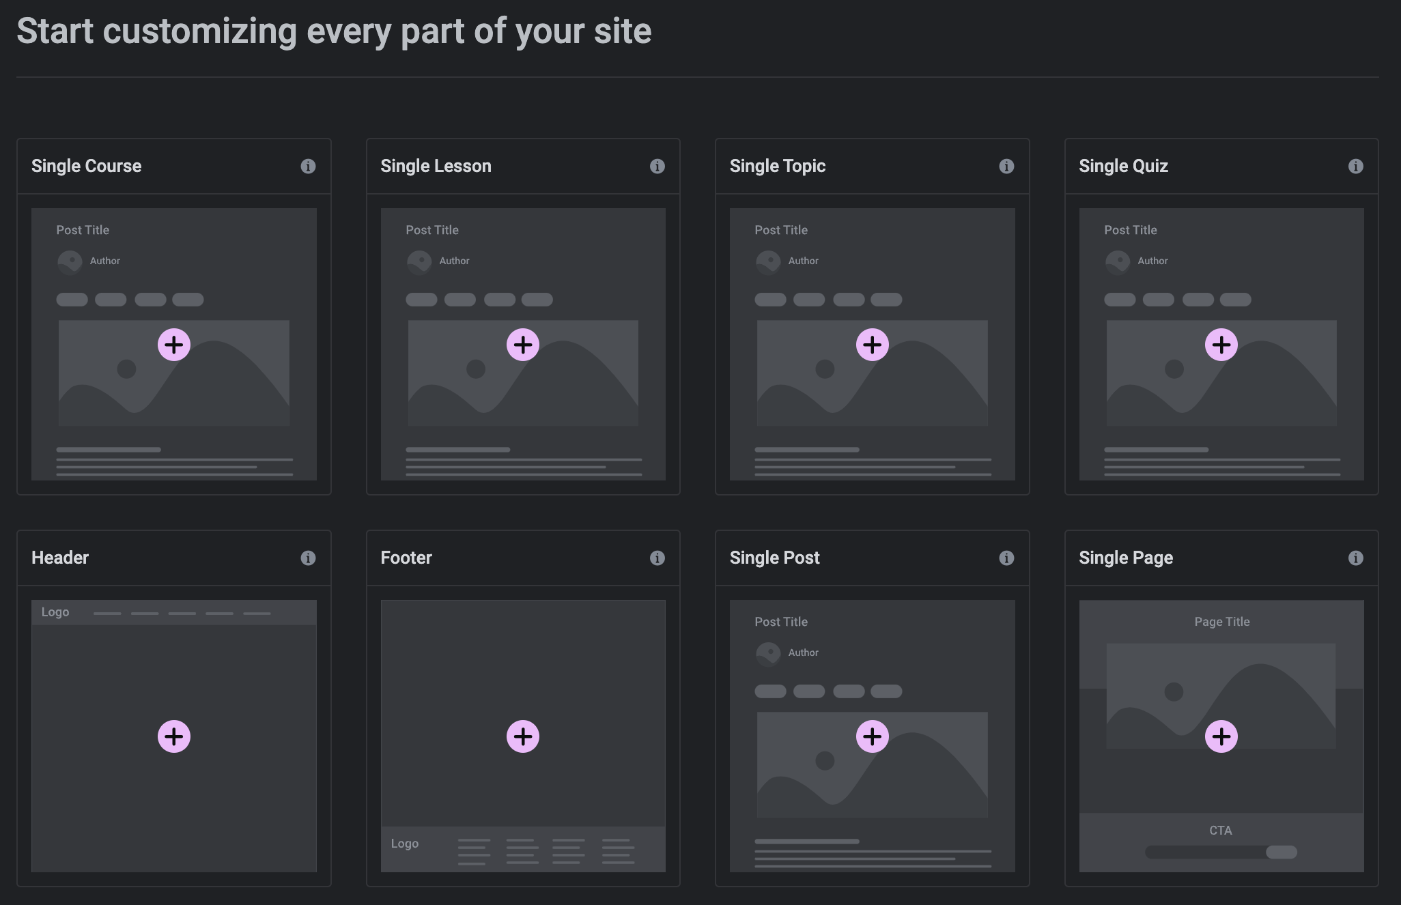Add a Single Page template with plus

1221,736
